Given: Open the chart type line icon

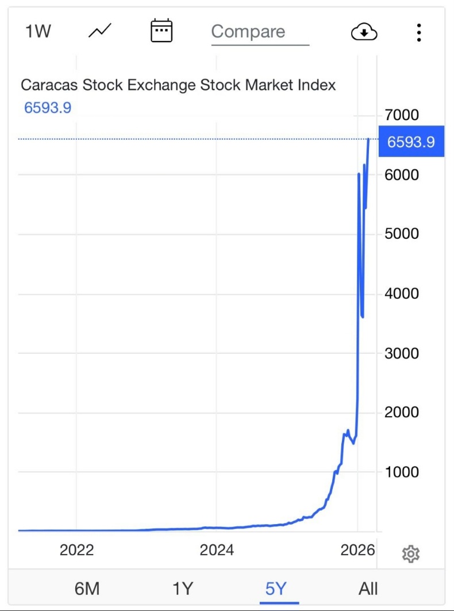Looking at the screenshot, I should pos(99,31).
